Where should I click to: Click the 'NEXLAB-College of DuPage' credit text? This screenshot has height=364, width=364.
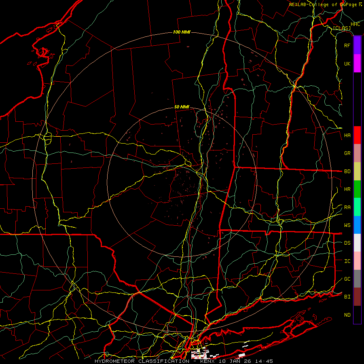tap(323, 4)
